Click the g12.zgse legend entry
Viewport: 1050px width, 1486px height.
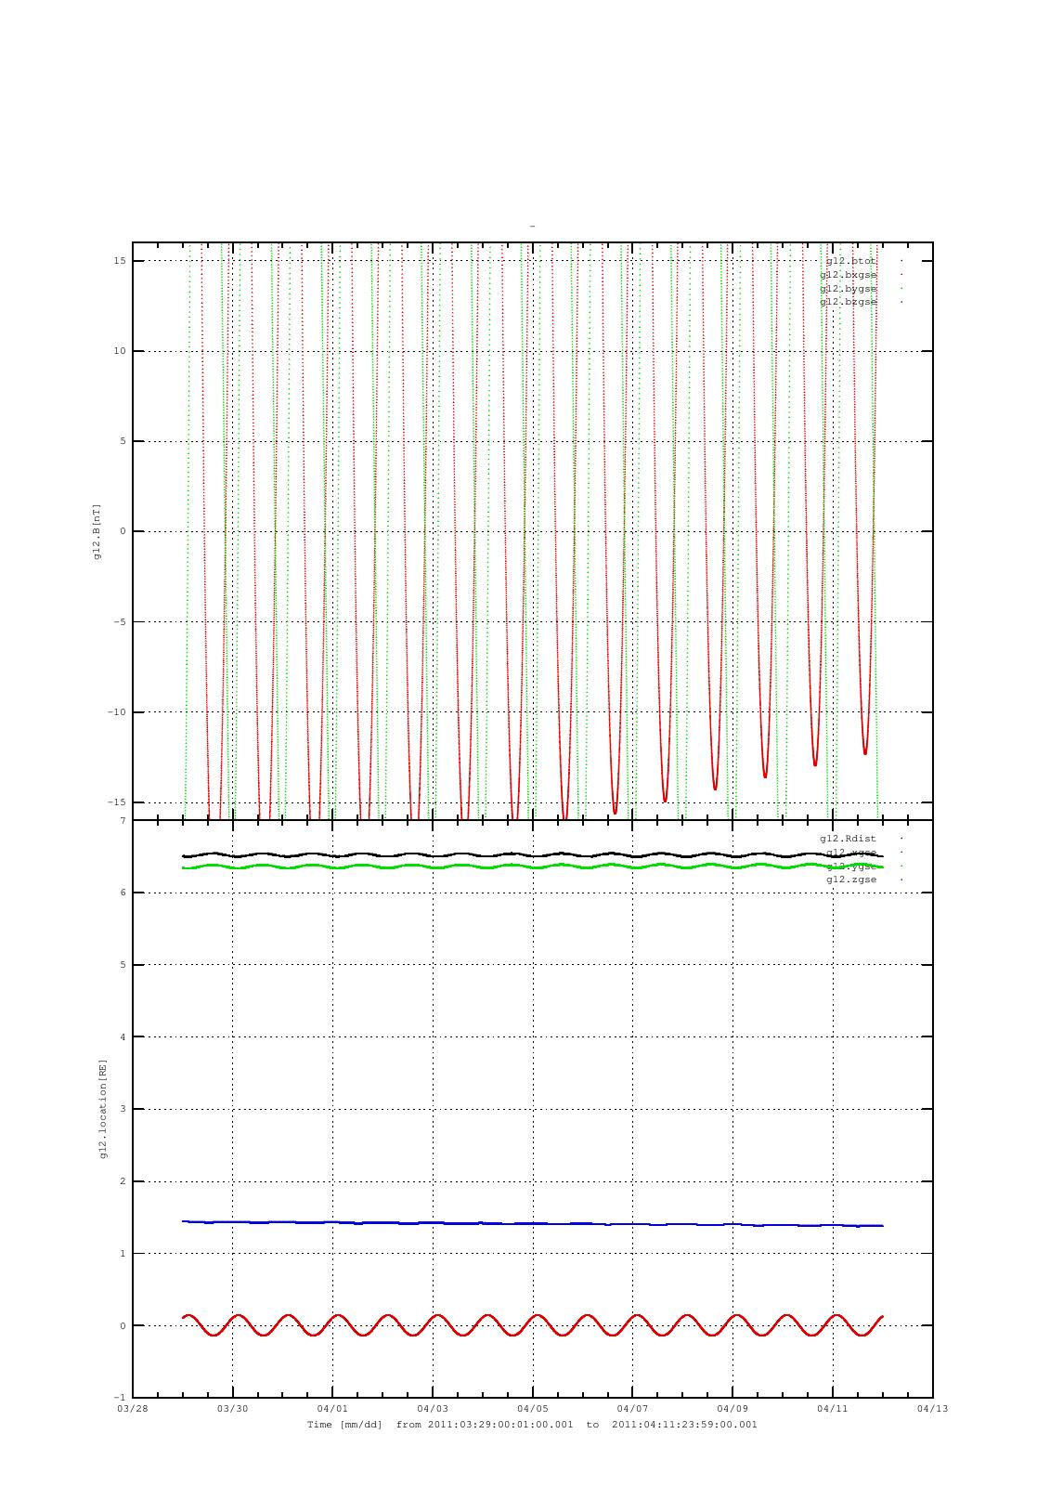coord(851,880)
